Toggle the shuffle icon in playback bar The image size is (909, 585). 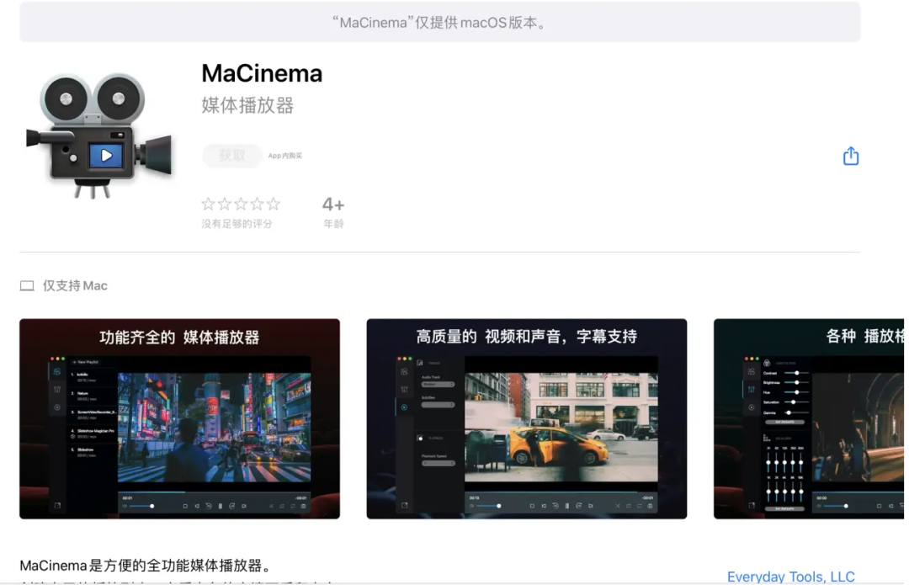pos(272,506)
